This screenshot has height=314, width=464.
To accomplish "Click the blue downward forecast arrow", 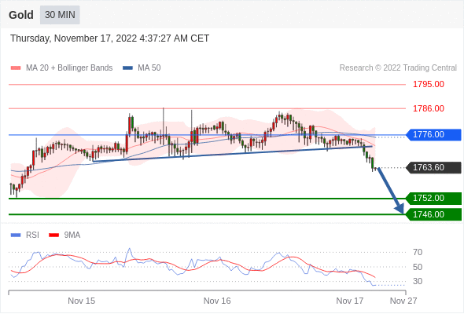I will [391, 191].
